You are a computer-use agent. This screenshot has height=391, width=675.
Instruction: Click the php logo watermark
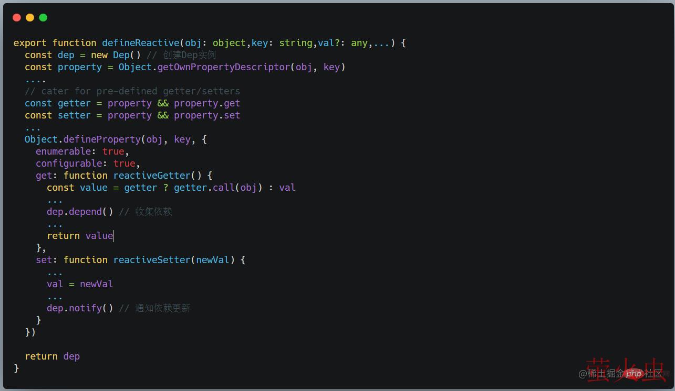(x=634, y=373)
